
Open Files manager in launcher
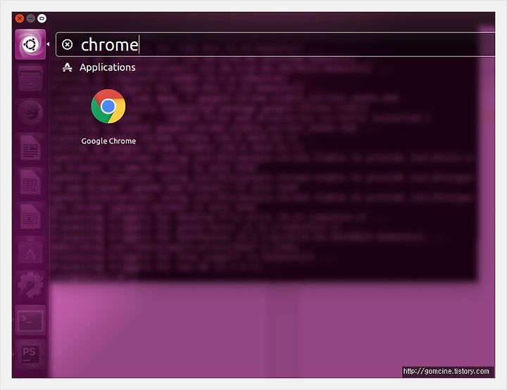(30, 79)
